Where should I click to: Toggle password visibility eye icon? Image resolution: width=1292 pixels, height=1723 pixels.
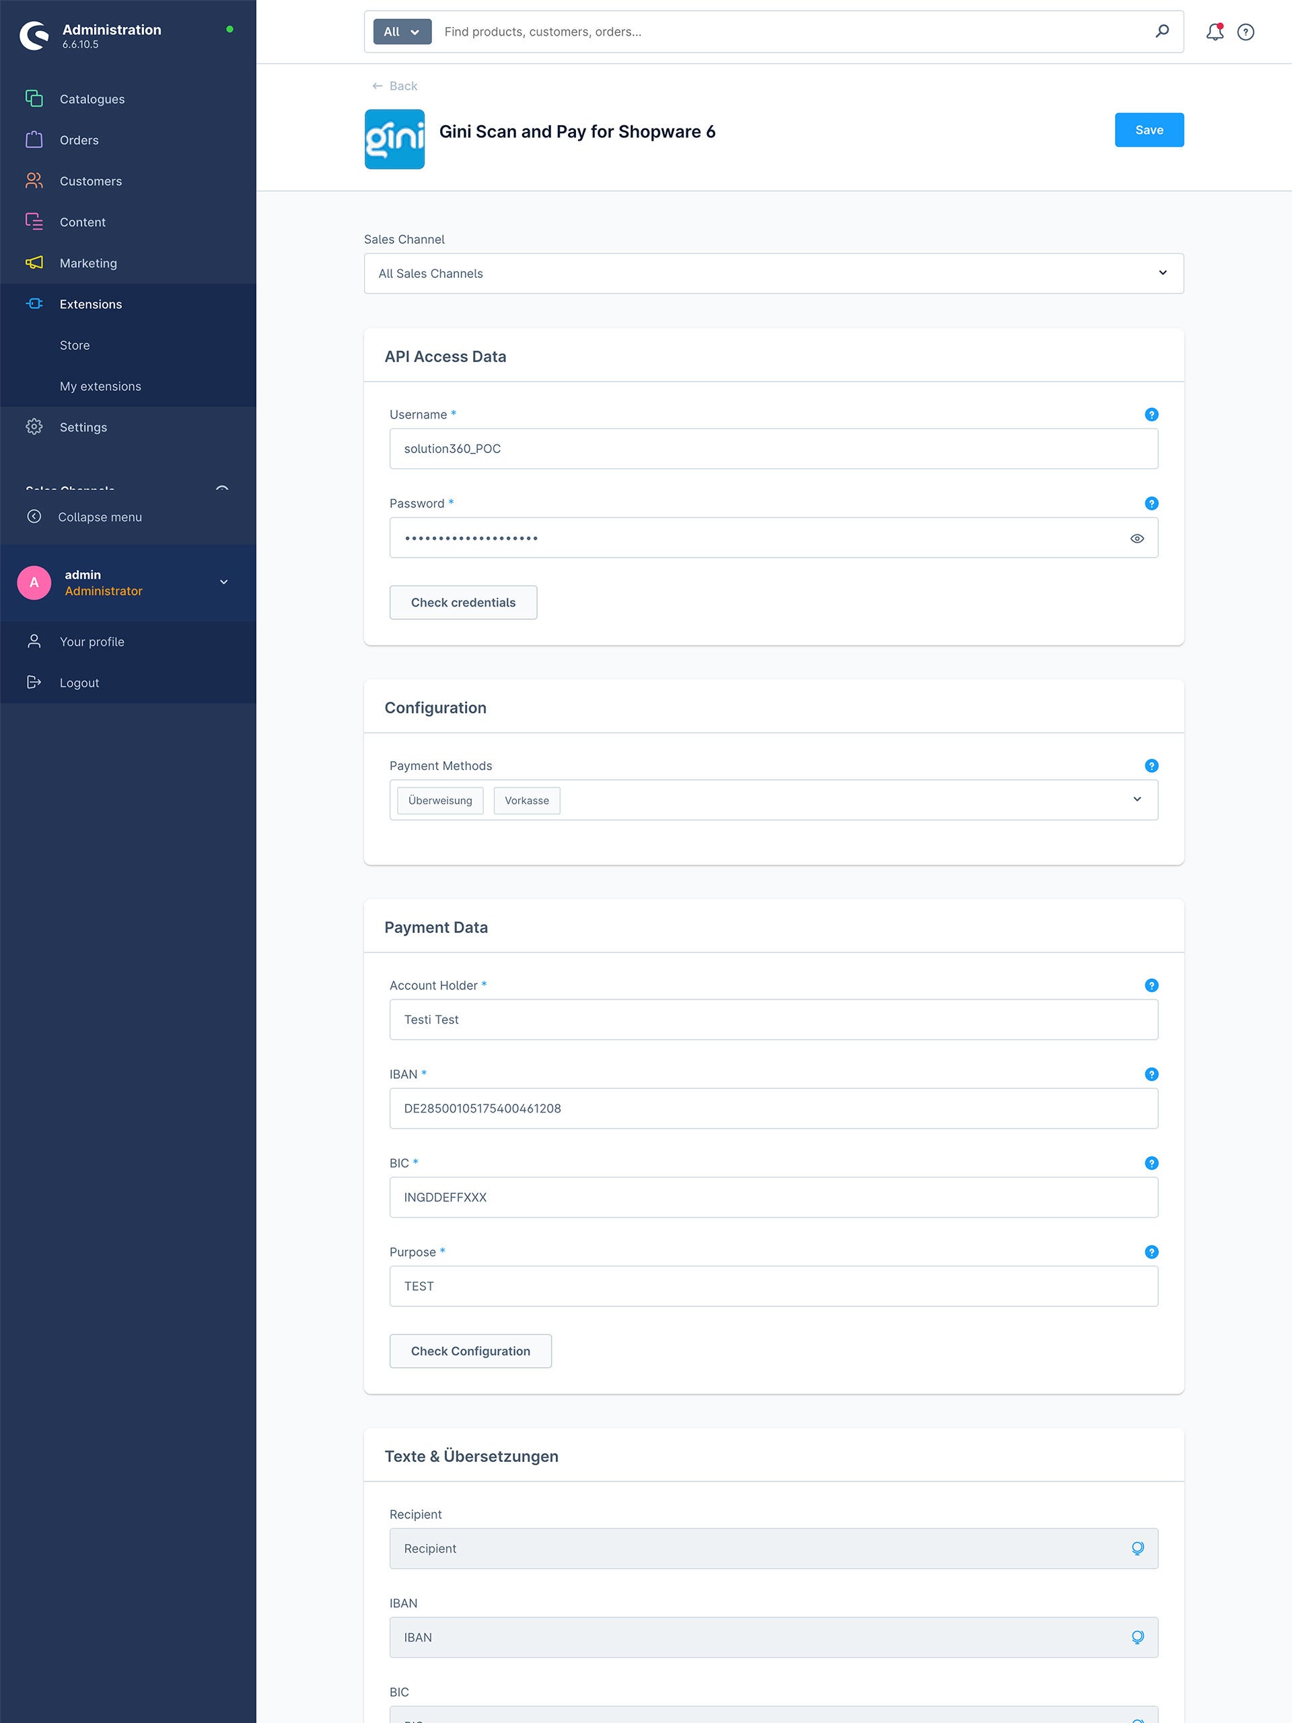click(x=1137, y=538)
